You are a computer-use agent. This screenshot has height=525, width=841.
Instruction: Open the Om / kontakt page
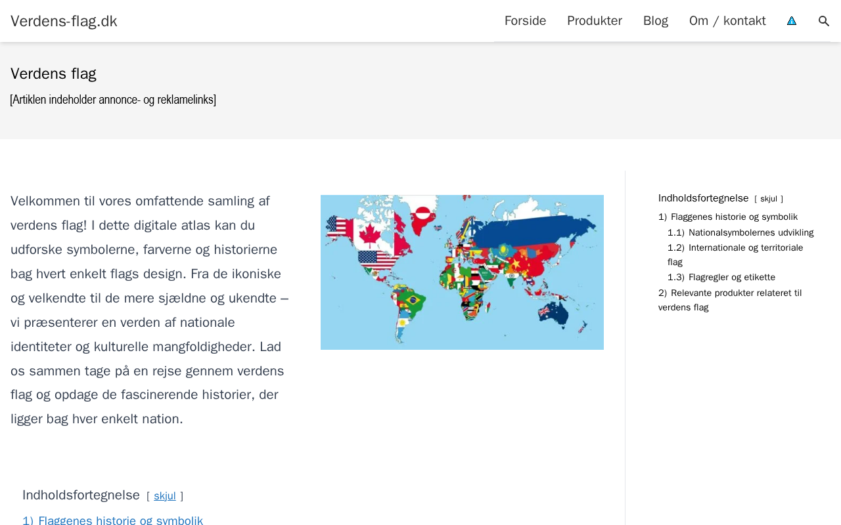[727, 21]
